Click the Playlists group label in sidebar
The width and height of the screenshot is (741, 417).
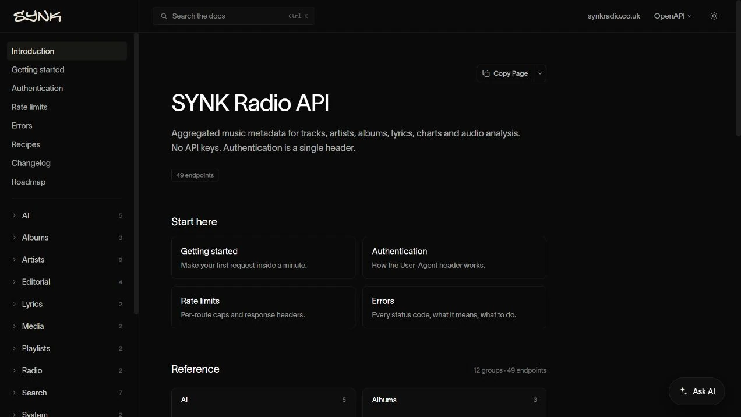[36, 348]
